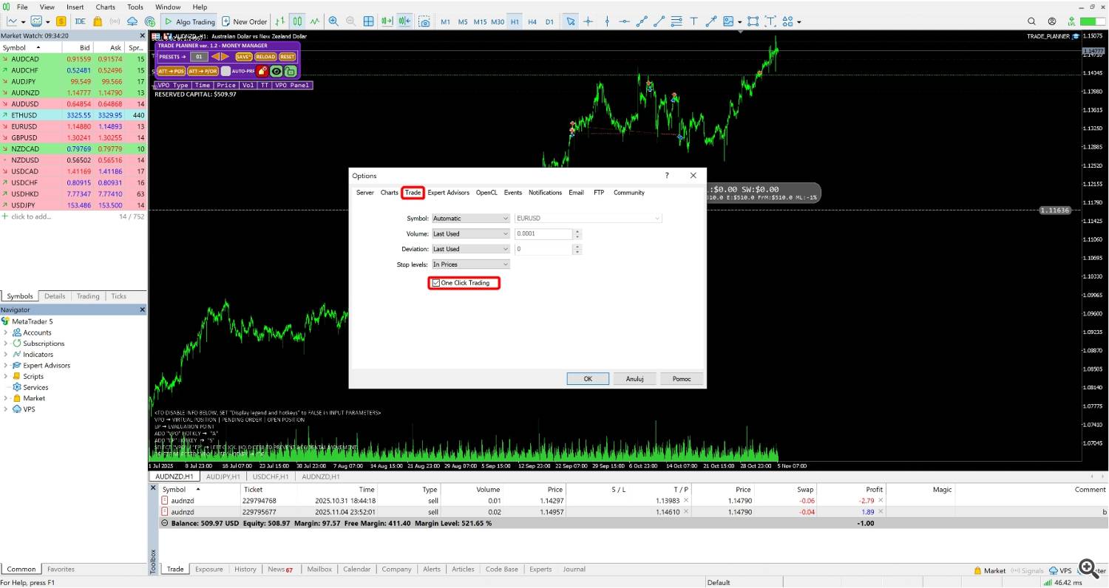The image size is (1109, 588).
Task: Remove take profit on ticket 229794768
Action: tap(685, 501)
